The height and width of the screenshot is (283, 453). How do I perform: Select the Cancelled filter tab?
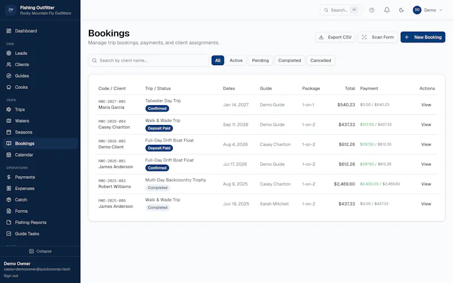320,61
